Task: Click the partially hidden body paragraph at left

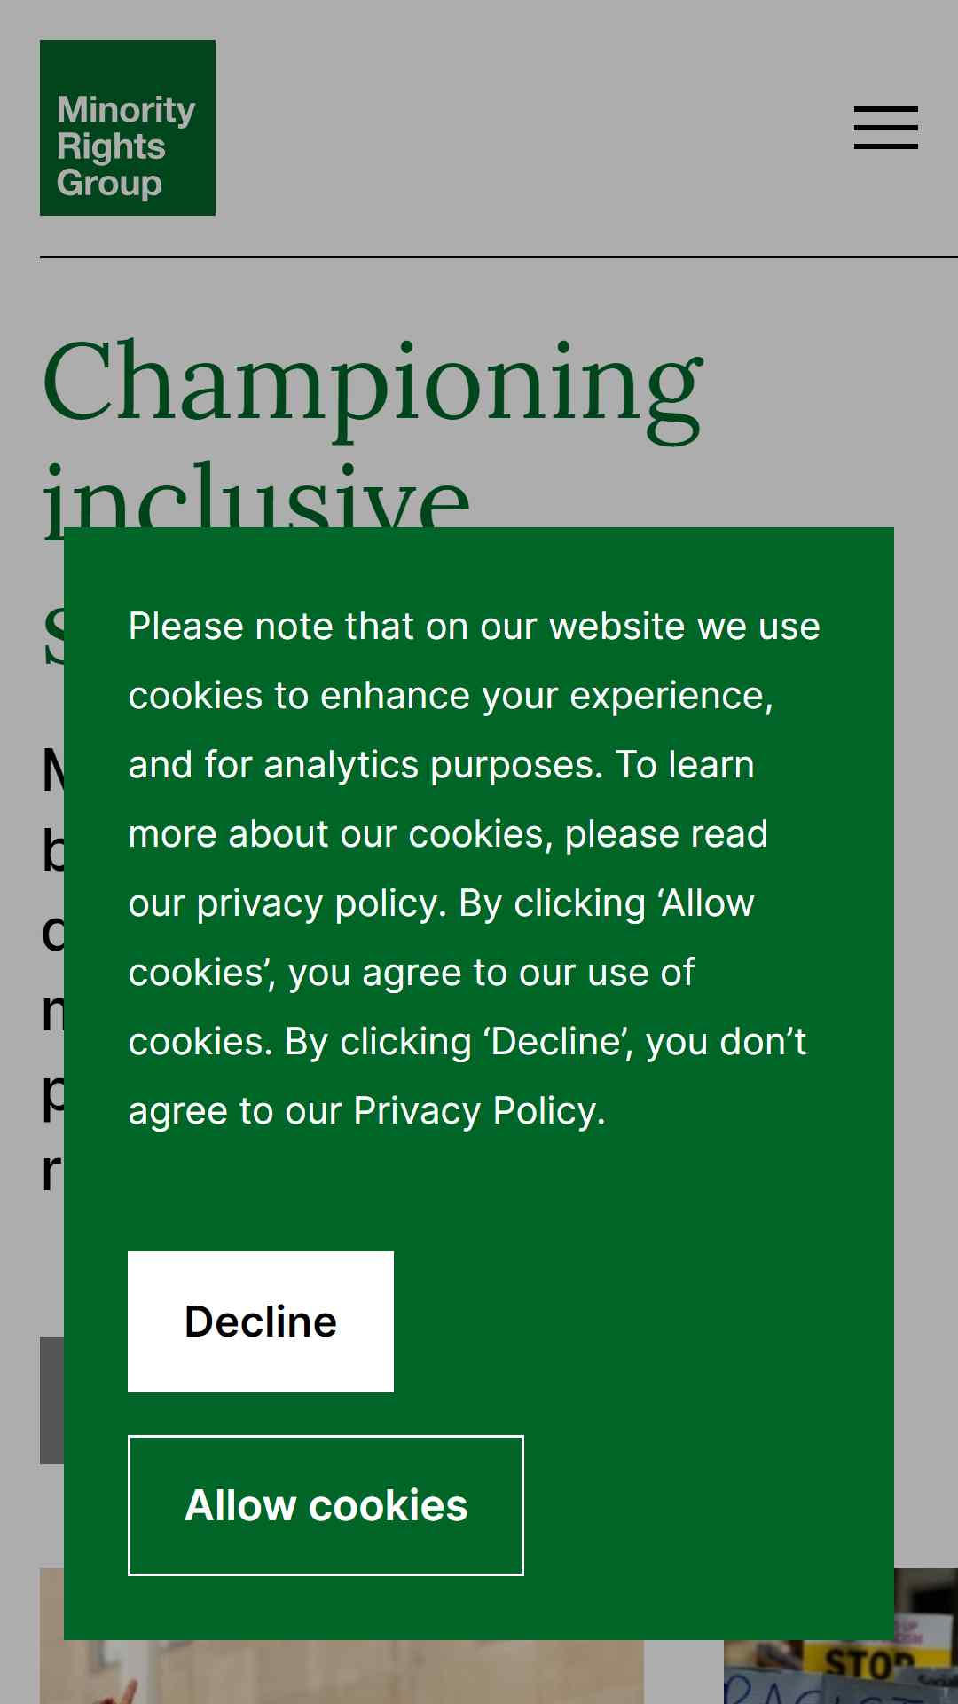Action: 51,967
